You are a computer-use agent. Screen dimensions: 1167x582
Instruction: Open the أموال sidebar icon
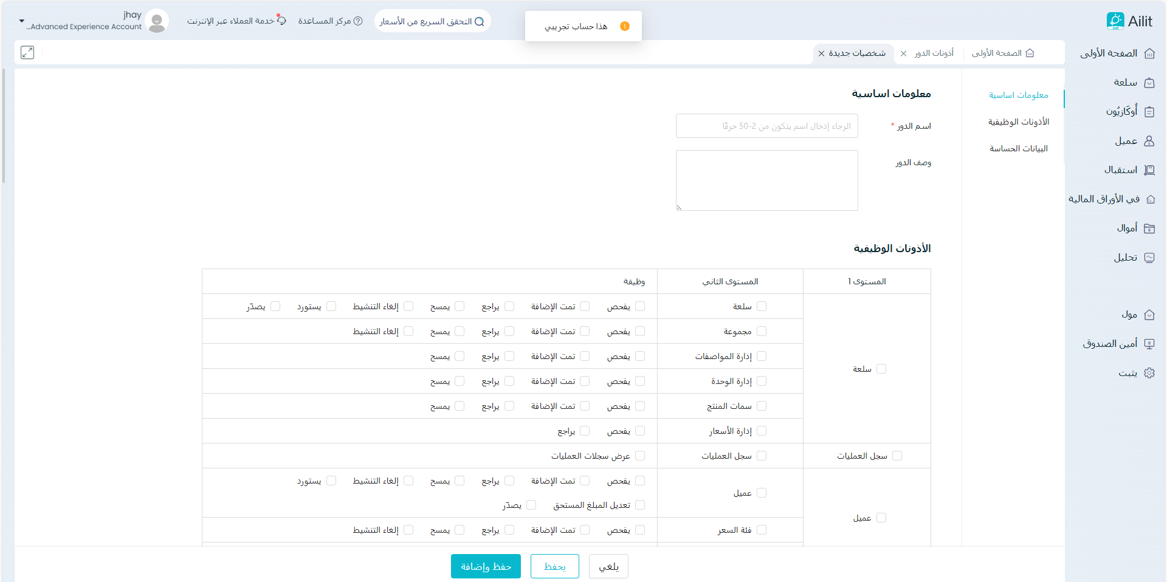pos(1149,228)
